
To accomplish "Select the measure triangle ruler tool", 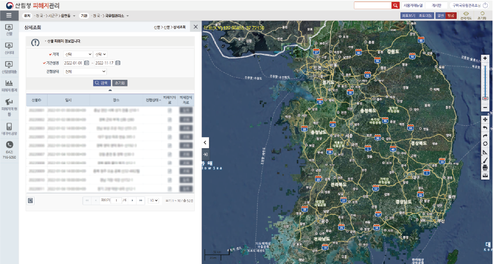I will point(485,152).
